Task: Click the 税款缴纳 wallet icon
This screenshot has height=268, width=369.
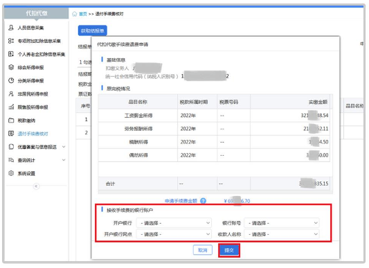Action: coord(11,120)
